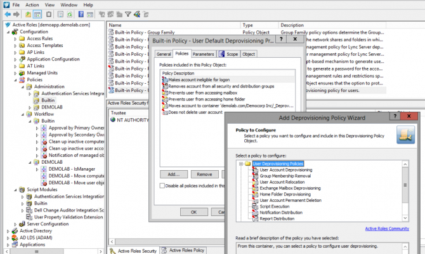Click the Active Directory node icon
This screenshot has height=254, width=425.
point(15,231)
